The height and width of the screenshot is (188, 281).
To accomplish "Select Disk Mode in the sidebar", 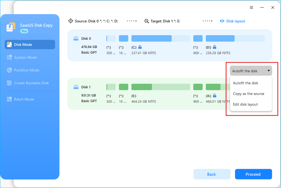I will point(30,45).
